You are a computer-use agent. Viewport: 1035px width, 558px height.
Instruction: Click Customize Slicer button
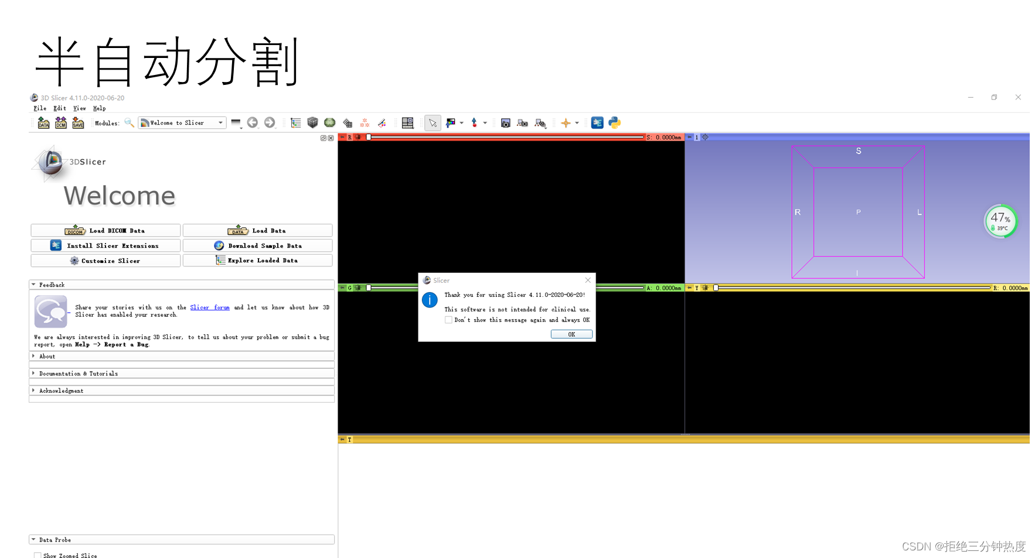pyautogui.click(x=105, y=261)
